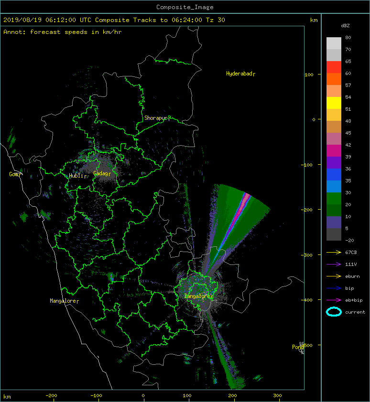Viewport: 370px width, 402px height.
Task: Click the Pond label near the right map edge
Action: 298,347
